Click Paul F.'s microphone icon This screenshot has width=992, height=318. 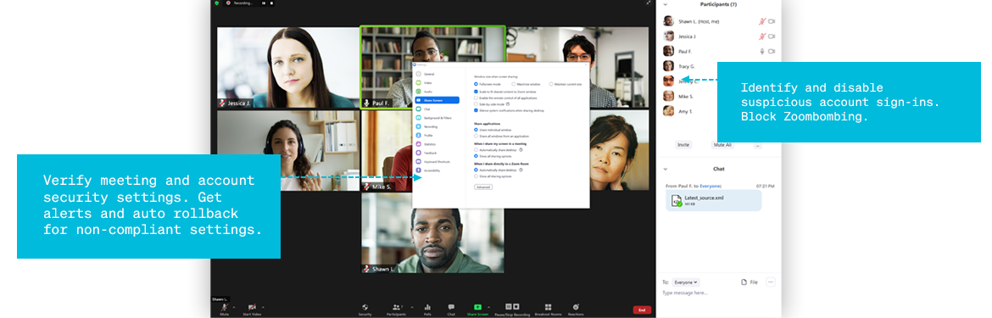(x=762, y=51)
